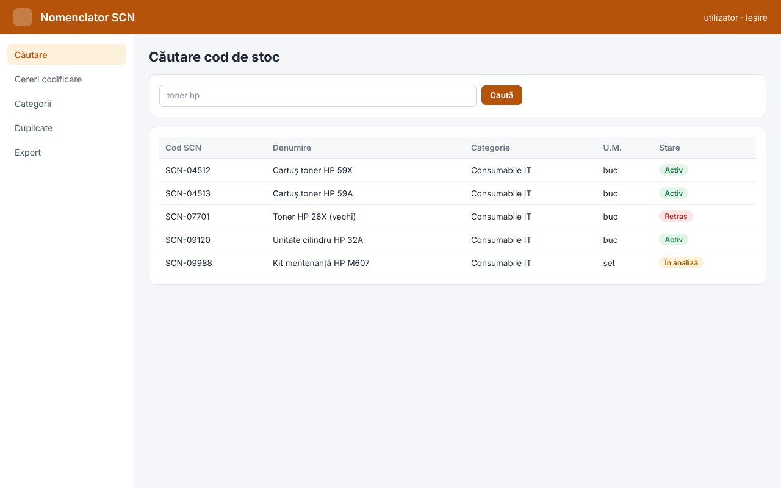Navigate to Duplicate page
Image resolution: width=781 pixels, height=488 pixels.
(67, 128)
